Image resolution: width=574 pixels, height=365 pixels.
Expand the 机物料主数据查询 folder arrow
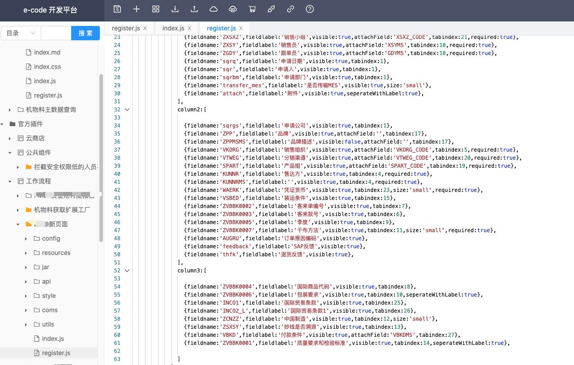tap(10, 110)
